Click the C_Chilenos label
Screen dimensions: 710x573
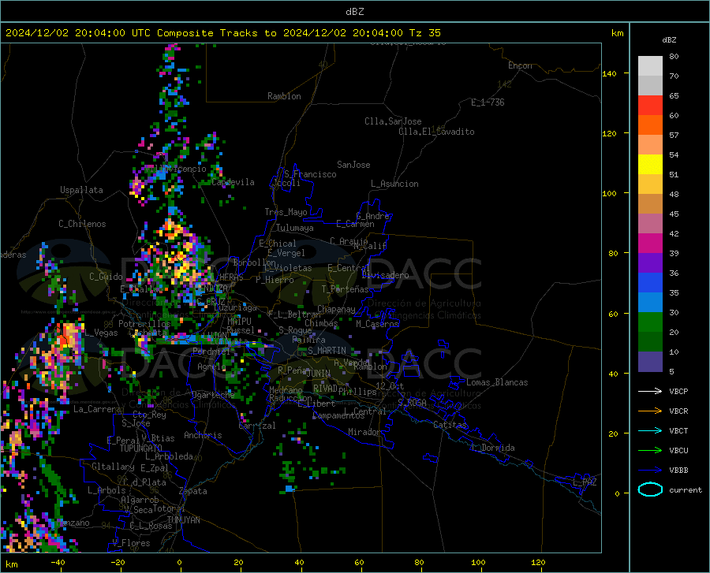82,224
